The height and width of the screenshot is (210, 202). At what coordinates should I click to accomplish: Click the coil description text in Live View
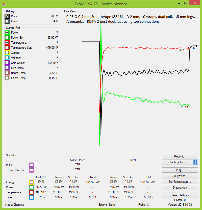click(x=131, y=19)
